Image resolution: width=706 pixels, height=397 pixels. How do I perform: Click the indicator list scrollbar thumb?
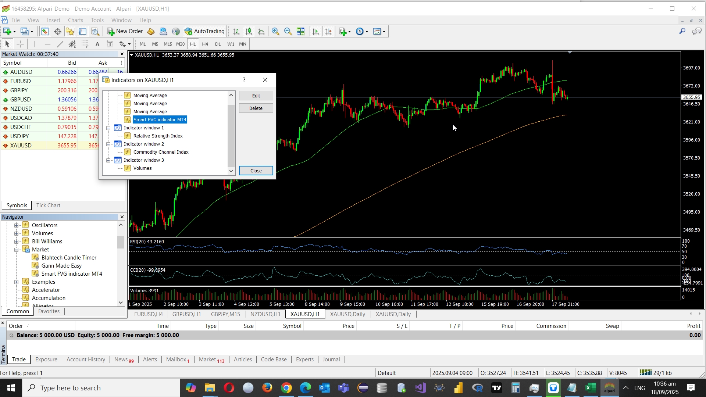[x=231, y=136]
